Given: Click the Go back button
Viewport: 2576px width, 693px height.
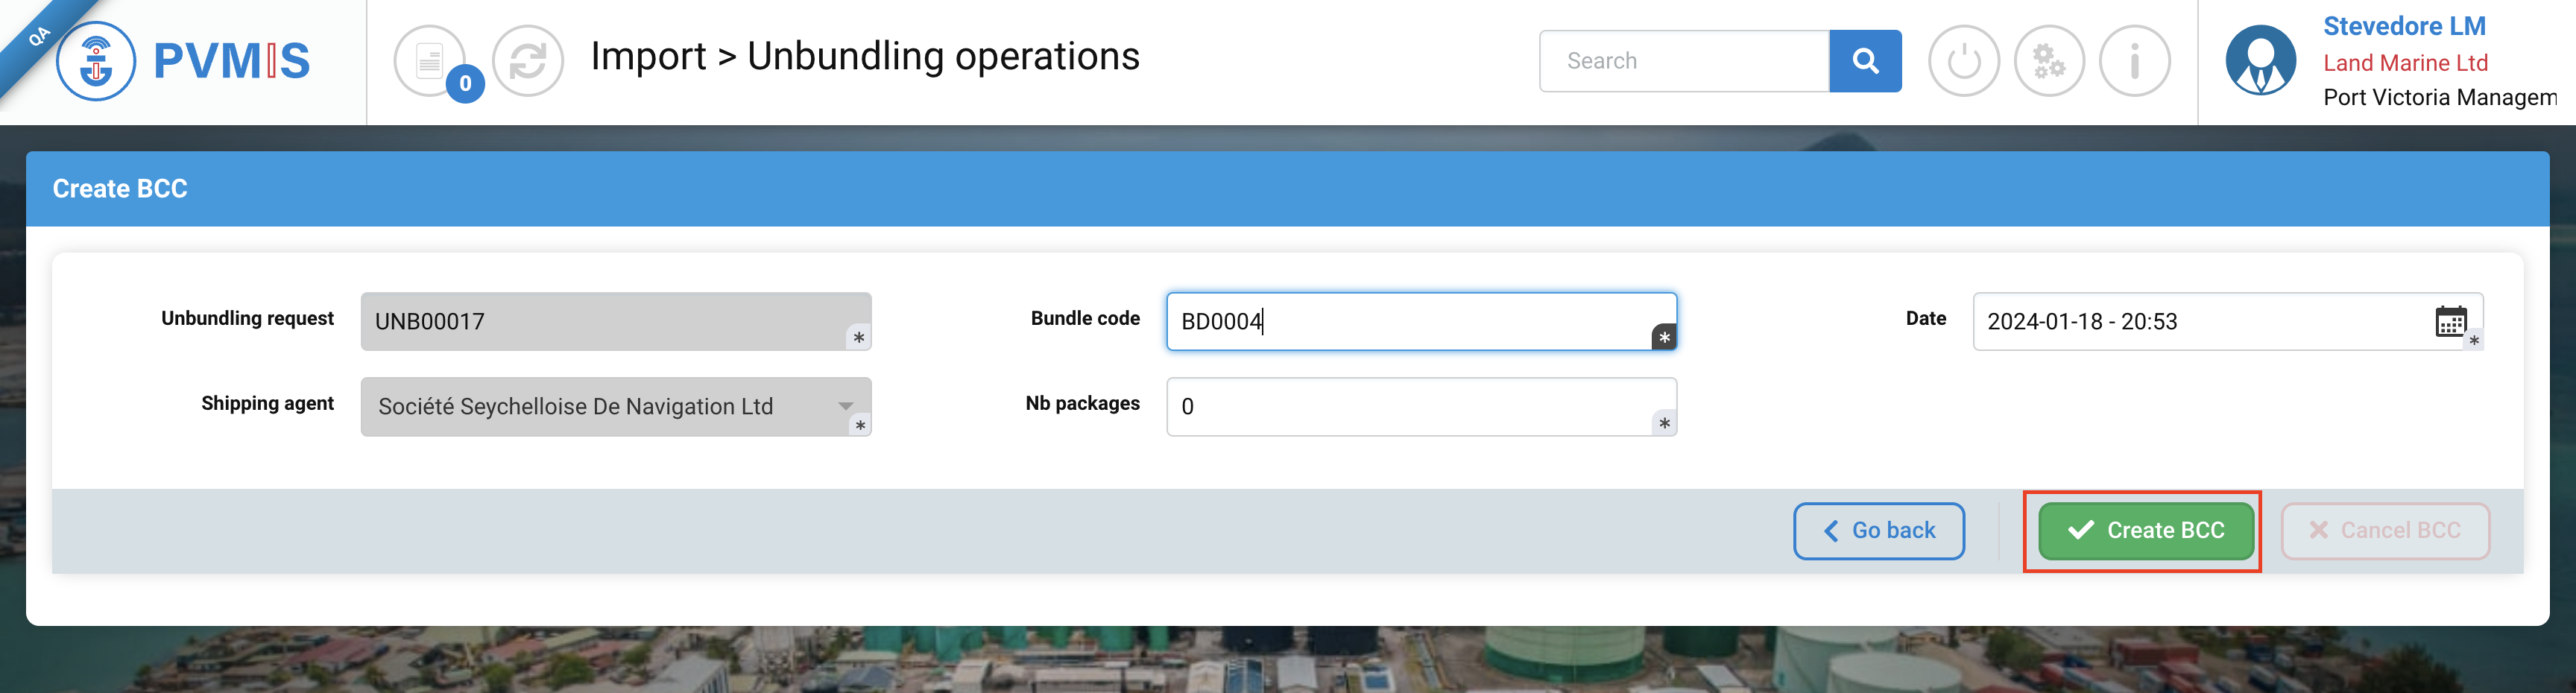Looking at the screenshot, I should (1878, 530).
